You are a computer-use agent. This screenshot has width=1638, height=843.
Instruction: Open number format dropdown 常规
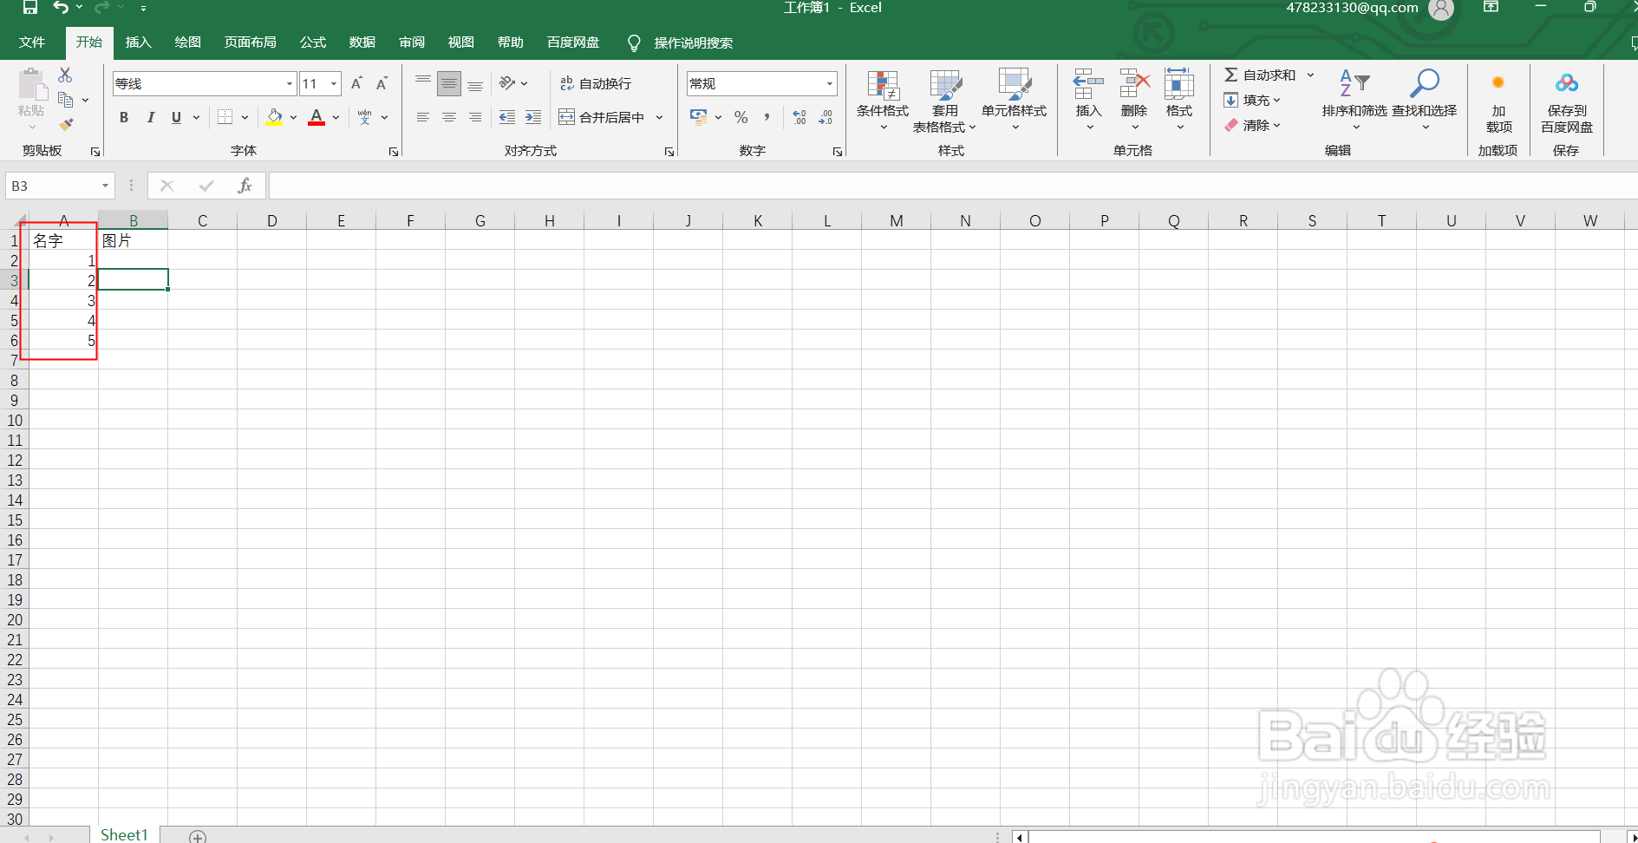(x=830, y=83)
